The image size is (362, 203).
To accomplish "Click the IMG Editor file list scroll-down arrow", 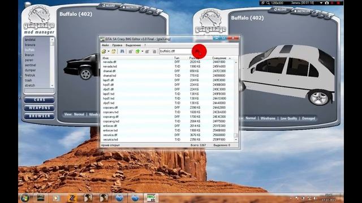I will (x=236, y=139).
